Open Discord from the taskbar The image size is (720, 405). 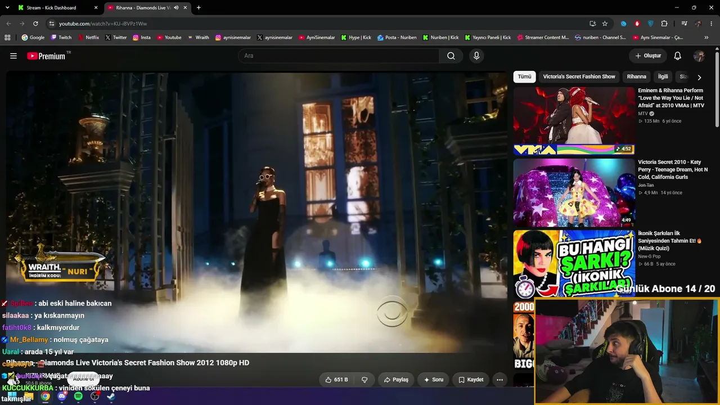pyautogui.click(x=62, y=397)
